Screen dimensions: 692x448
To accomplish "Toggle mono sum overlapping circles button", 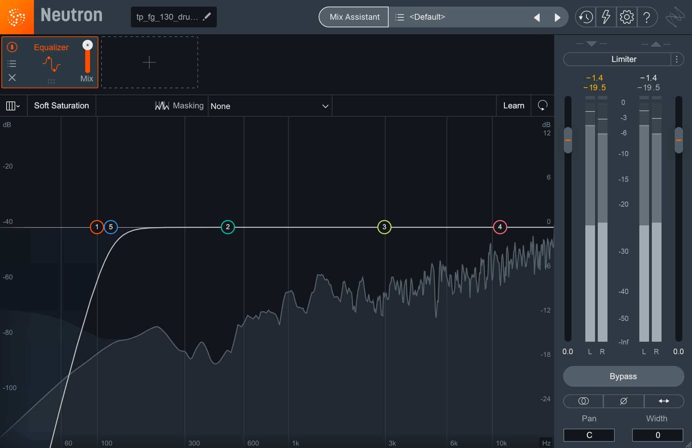I will point(583,401).
